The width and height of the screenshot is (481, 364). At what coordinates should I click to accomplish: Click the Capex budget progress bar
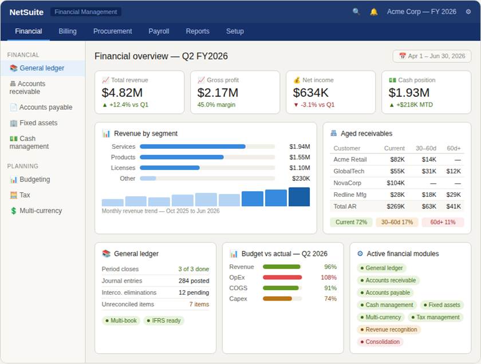[x=277, y=299]
